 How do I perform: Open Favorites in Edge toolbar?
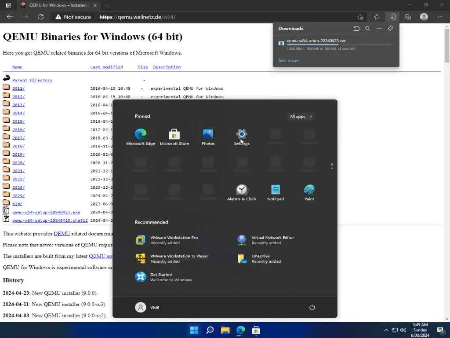[377, 17]
